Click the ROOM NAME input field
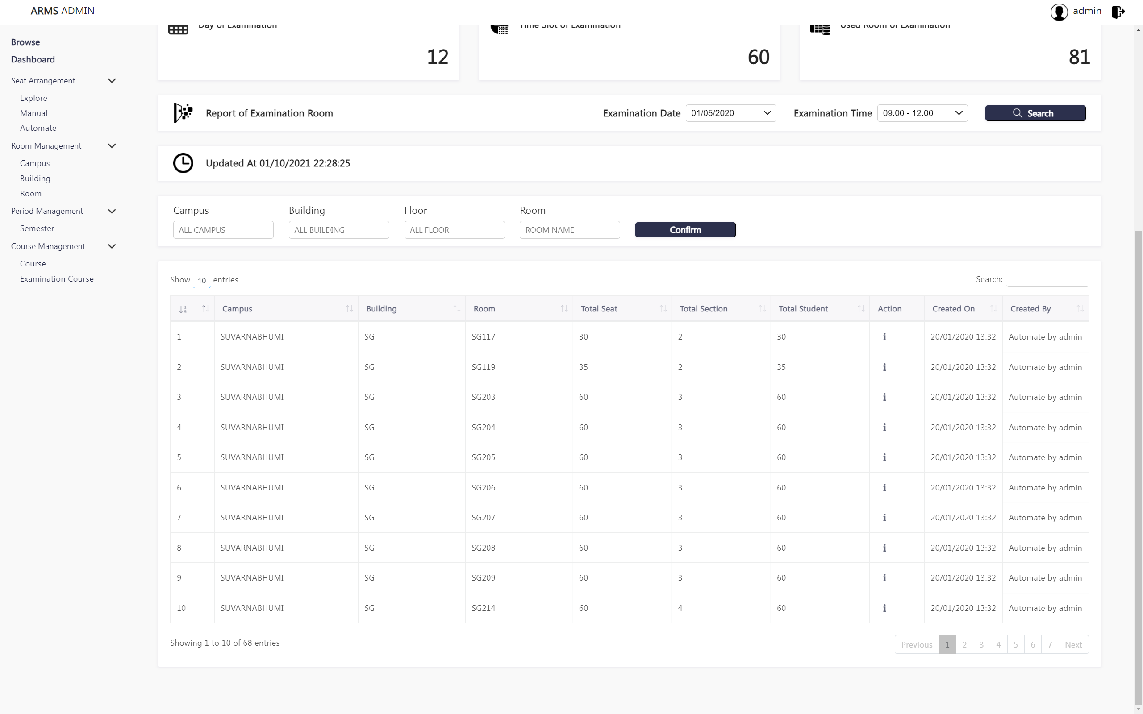The height and width of the screenshot is (714, 1143). click(569, 230)
